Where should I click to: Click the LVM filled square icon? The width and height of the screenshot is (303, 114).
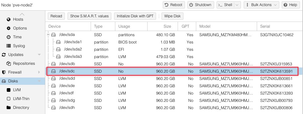point(9,90)
